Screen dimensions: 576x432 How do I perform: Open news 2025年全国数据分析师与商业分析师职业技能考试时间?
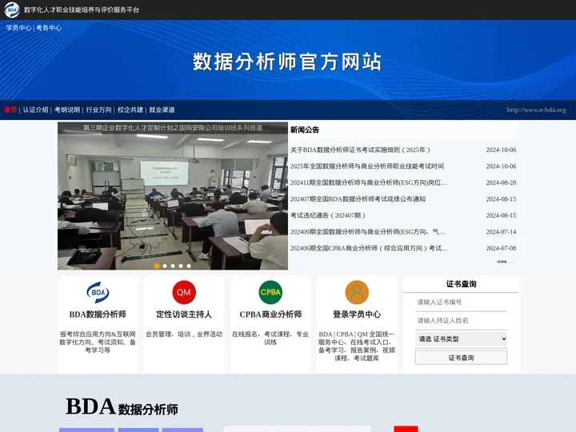point(367,166)
